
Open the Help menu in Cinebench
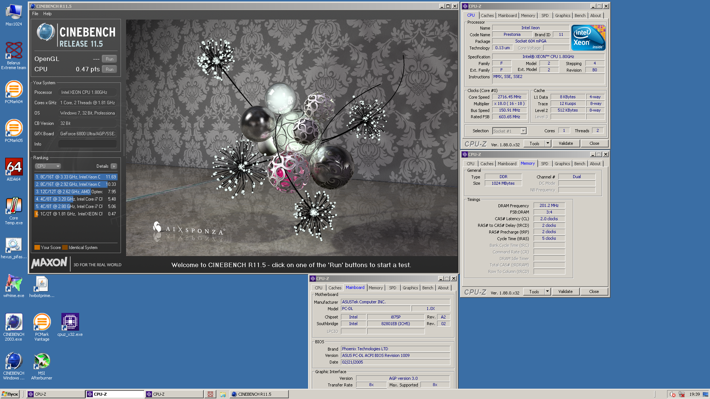(x=47, y=14)
